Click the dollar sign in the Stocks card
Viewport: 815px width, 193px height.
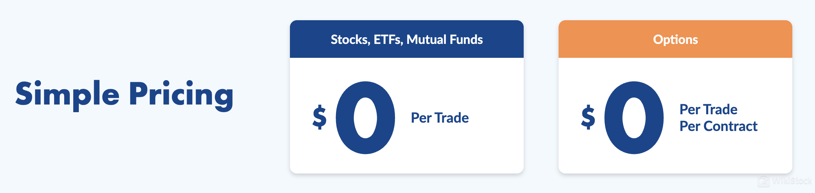(x=319, y=117)
